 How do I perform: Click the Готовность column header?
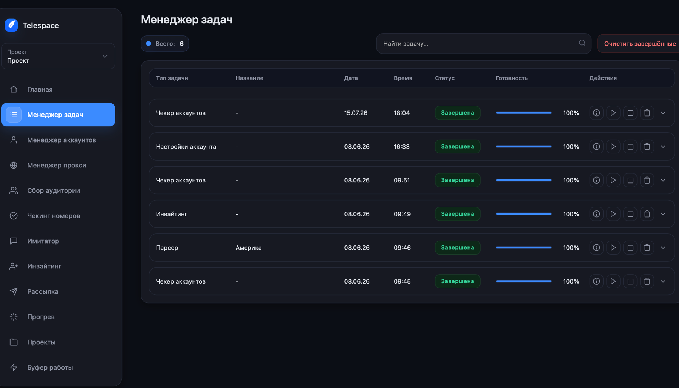pos(512,78)
